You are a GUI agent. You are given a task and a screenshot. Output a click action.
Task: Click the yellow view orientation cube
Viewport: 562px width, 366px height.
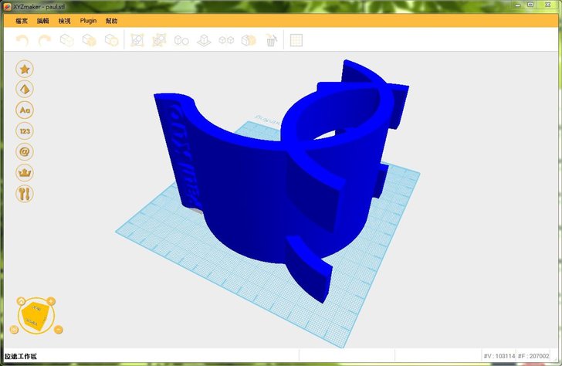[x=35, y=315]
